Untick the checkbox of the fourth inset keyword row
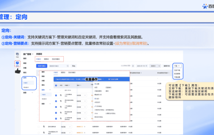This screenshot has height=135, width=214. [x=56, y=113]
